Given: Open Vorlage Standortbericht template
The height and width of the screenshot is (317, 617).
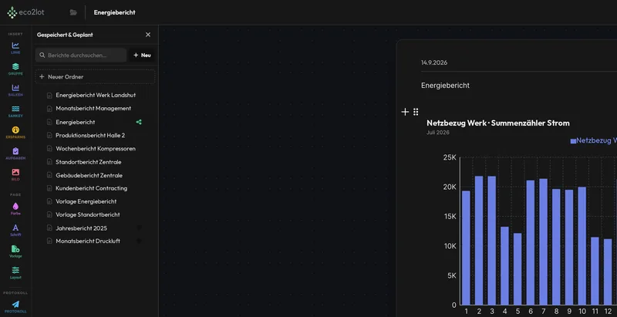Looking at the screenshot, I should (88, 214).
